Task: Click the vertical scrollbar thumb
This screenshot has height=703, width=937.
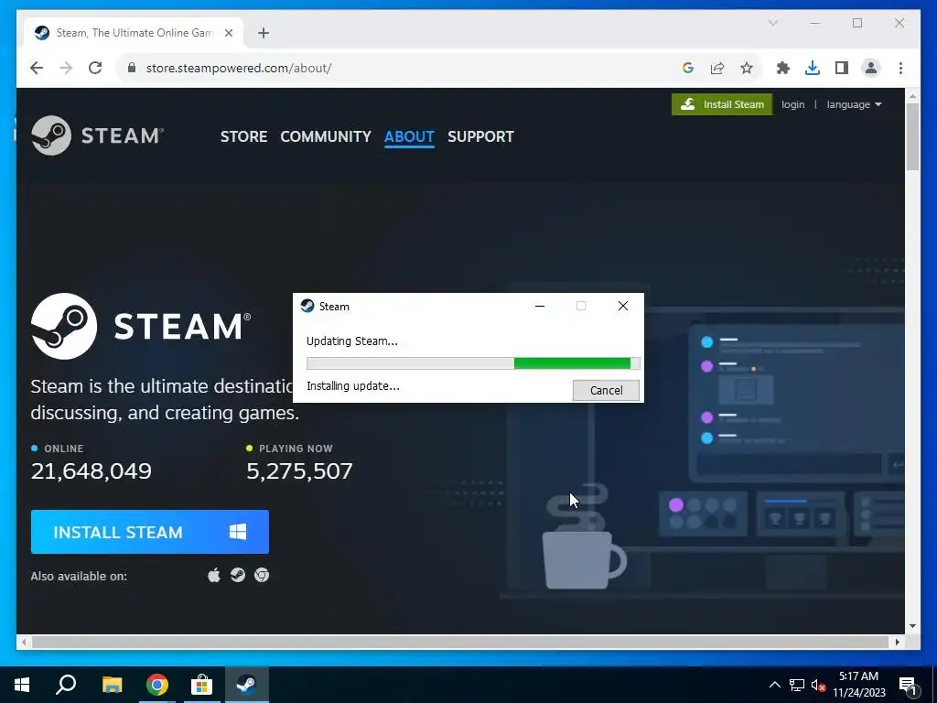Action: pyautogui.click(x=912, y=136)
